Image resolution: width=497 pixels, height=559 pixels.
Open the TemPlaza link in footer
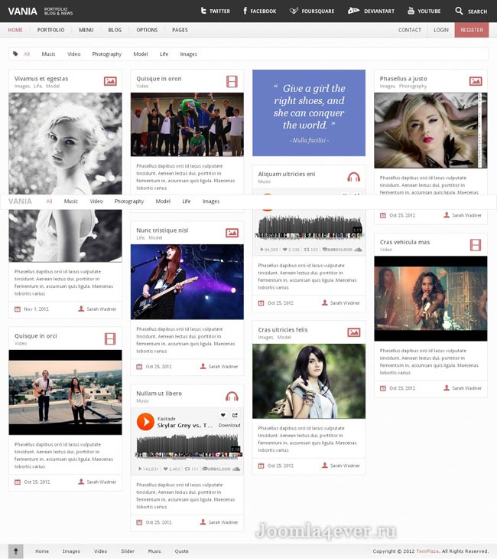(x=427, y=551)
